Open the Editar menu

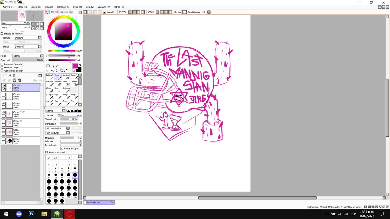(x=22, y=7)
